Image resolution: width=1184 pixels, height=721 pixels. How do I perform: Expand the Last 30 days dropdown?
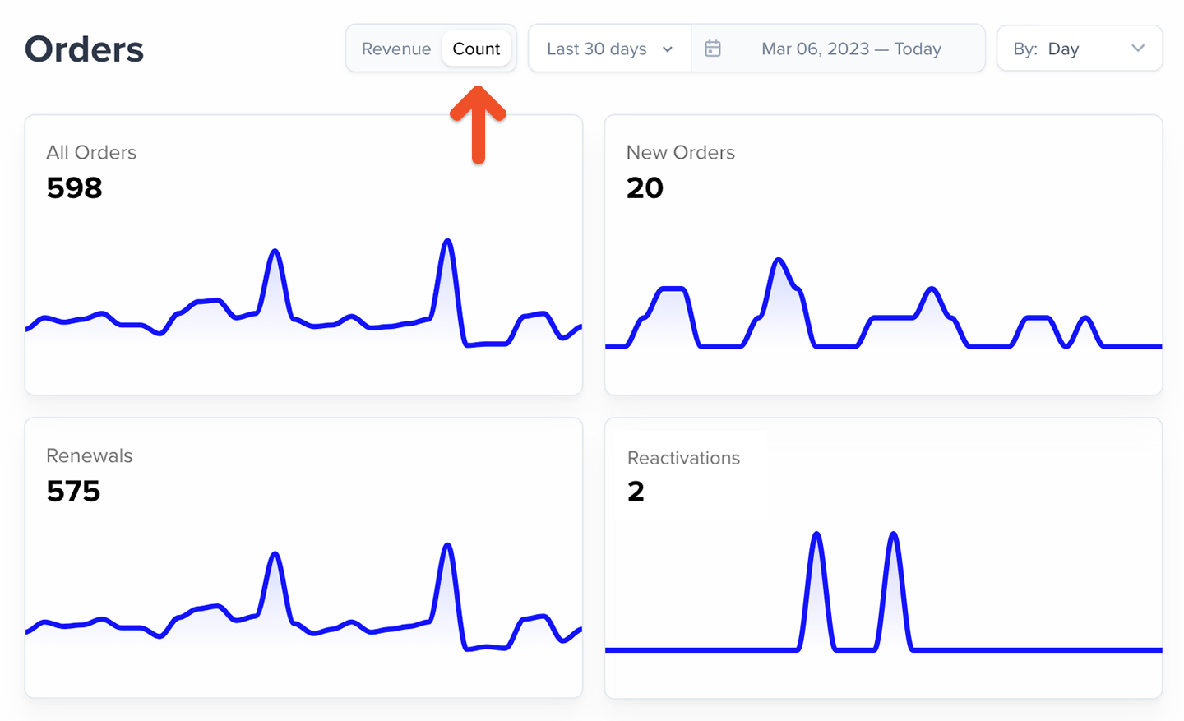(x=609, y=49)
